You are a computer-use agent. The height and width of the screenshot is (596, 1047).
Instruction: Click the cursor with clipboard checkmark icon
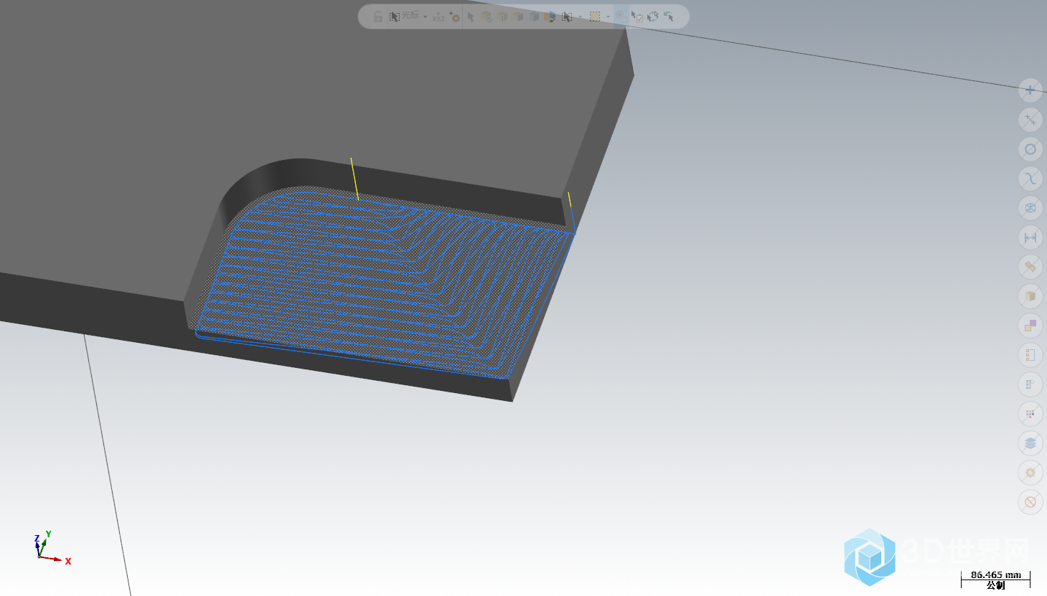click(x=637, y=16)
